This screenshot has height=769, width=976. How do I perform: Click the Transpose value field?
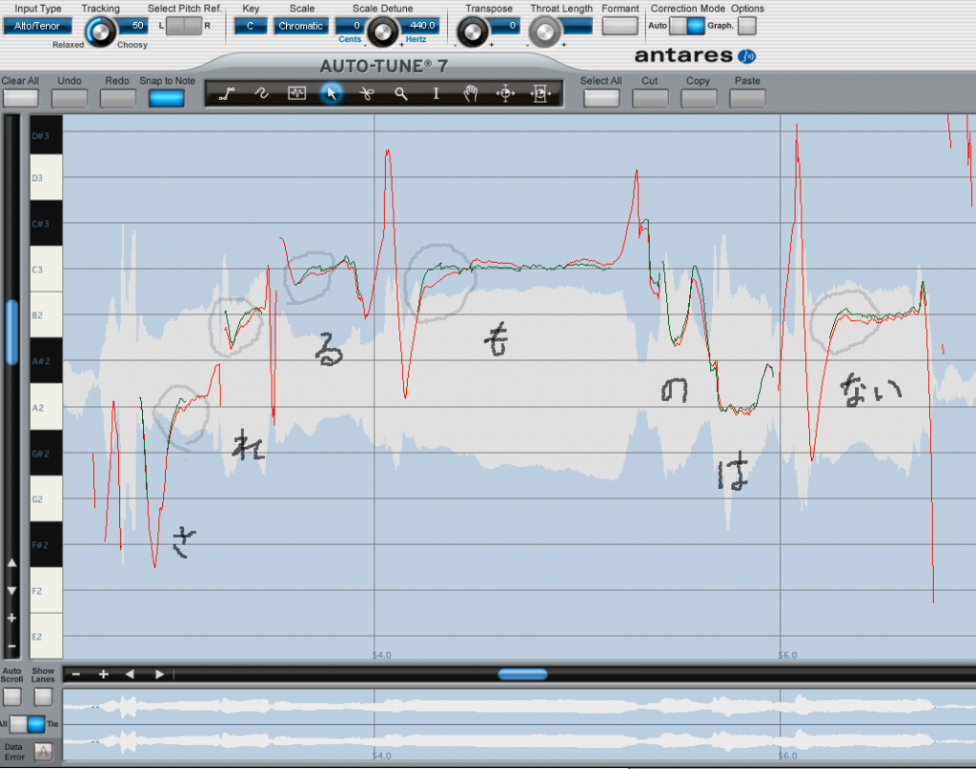[x=503, y=26]
